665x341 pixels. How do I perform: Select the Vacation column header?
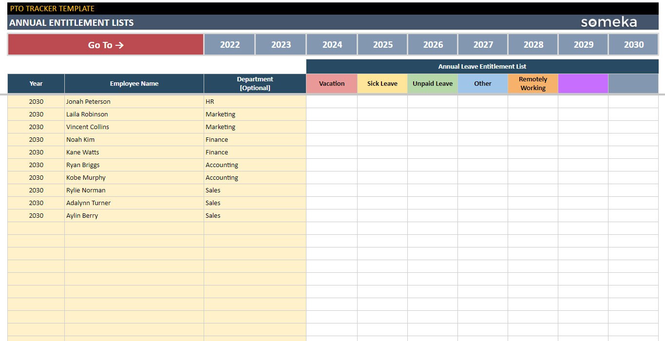(x=332, y=83)
